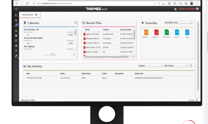Open the search magnifier in the left sidebar
Image resolution: width=208 pixels, height=124 pixels.
point(16,20)
